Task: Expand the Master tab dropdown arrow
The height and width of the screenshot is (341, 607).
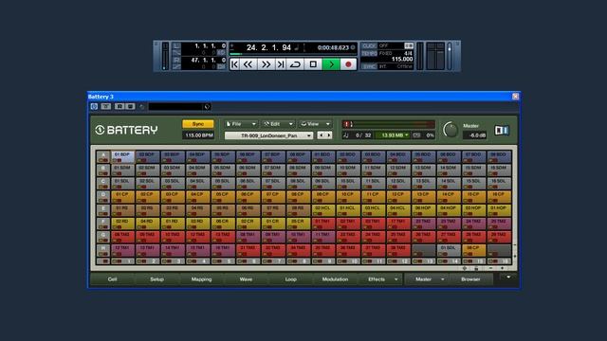Action: (x=443, y=279)
